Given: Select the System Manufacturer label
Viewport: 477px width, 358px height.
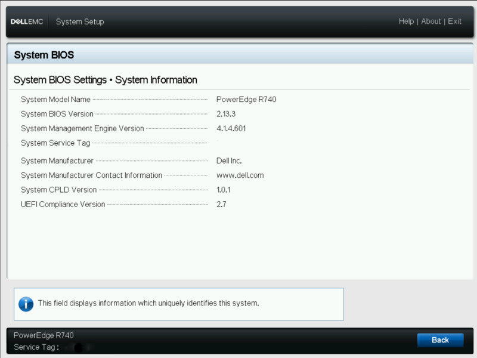Looking at the screenshot, I should (x=57, y=161).
